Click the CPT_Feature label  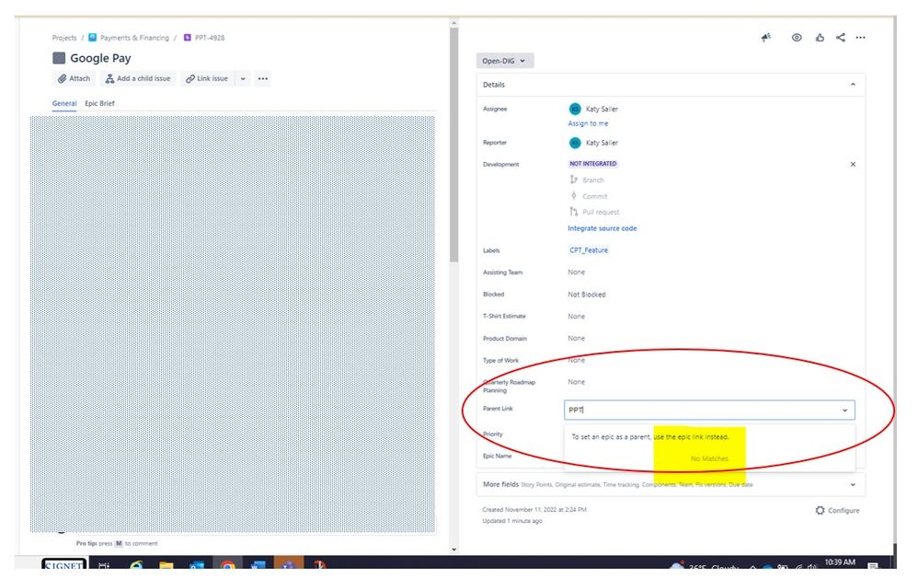(x=589, y=250)
